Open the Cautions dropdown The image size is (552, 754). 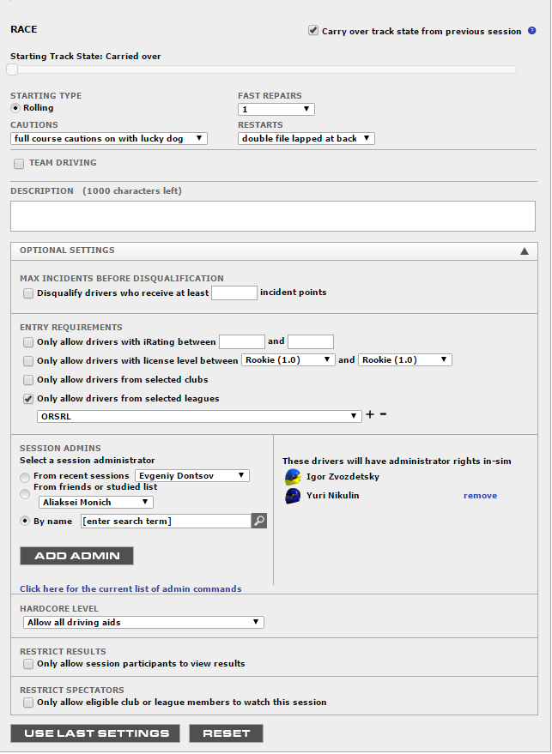pyautogui.click(x=109, y=138)
